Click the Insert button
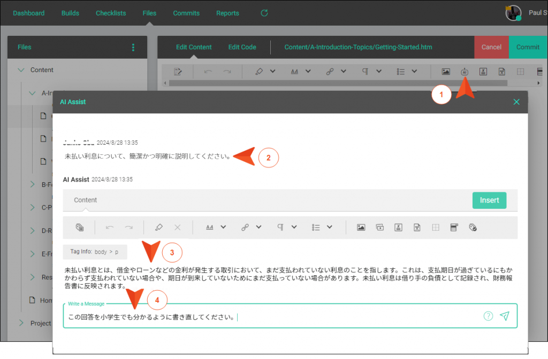Screen dimensions: 548x359 [489, 200]
